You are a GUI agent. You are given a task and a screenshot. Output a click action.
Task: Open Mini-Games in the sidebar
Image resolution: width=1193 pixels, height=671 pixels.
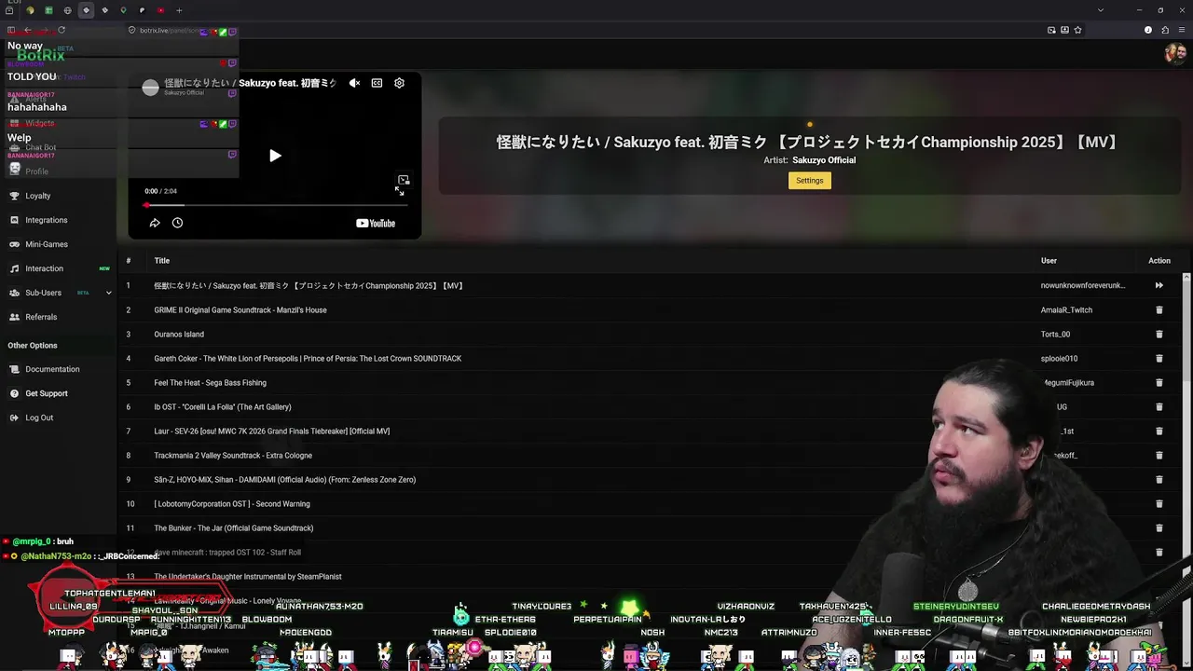46,244
